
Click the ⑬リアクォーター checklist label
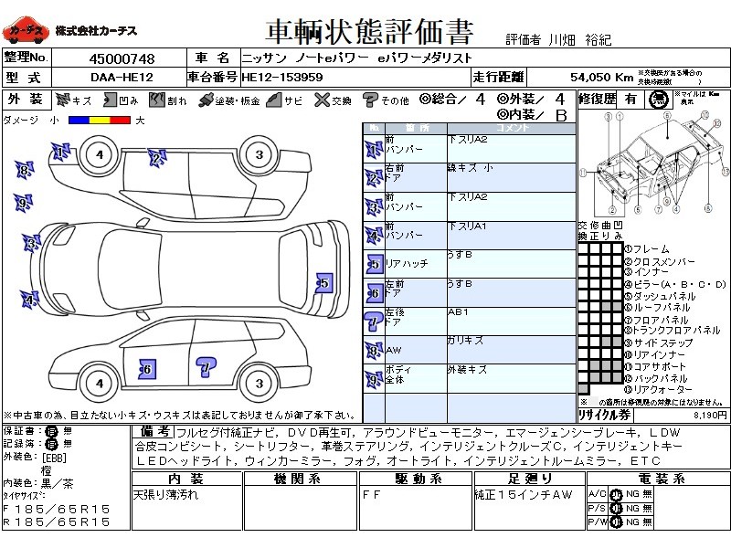658,390
